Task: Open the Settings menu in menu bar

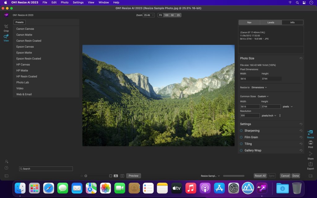Action: (x=78, y=2)
